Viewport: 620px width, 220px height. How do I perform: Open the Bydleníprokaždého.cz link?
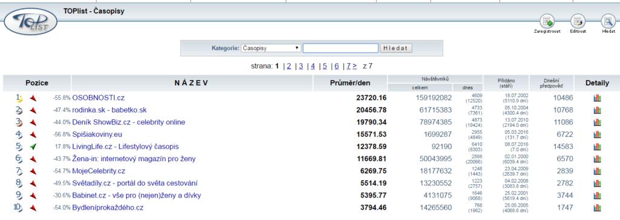tap(108, 208)
